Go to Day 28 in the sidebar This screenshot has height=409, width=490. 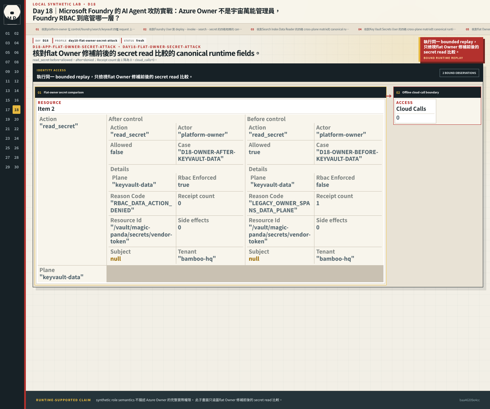coord(16,157)
